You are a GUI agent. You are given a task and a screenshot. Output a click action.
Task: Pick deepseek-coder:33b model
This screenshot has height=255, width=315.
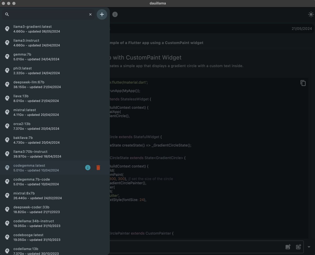point(55,209)
